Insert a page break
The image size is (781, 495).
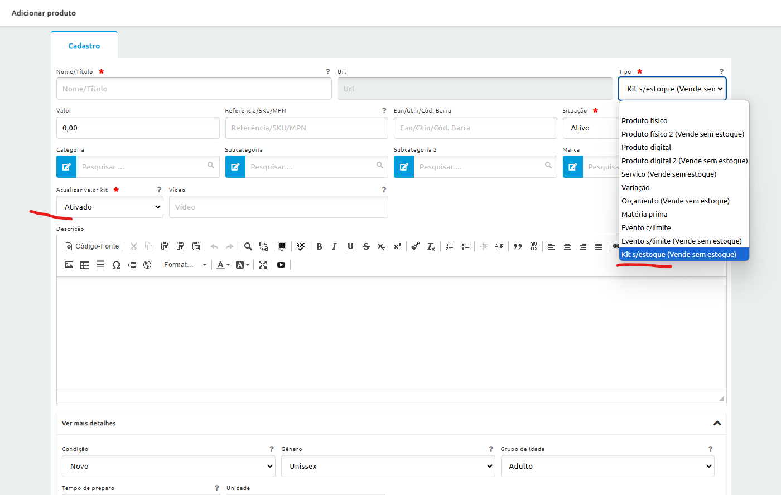132,265
